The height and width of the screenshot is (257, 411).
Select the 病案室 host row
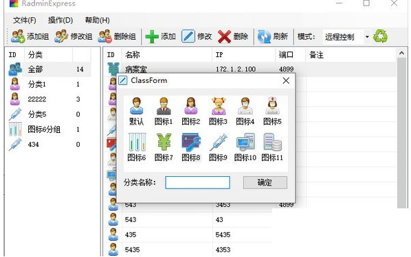pos(250,69)
